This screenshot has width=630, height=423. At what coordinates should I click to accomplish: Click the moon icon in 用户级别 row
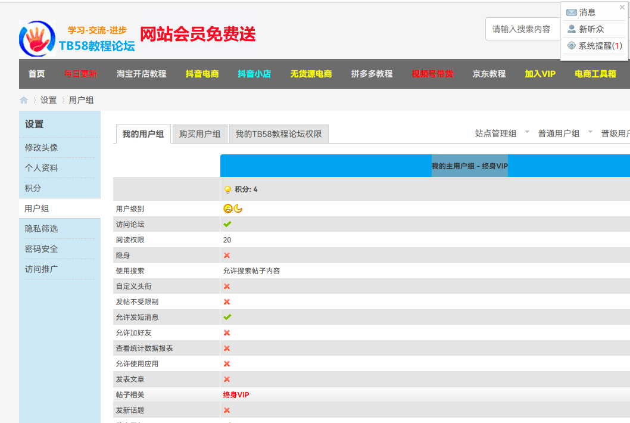pos(238,209)
